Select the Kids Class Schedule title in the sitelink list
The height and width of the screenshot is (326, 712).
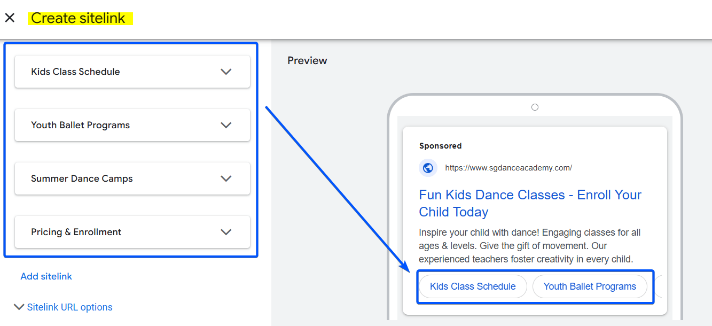click(x=75, y=72)
